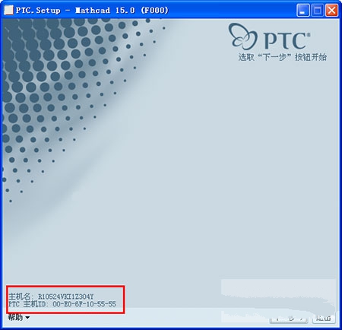Click the 退出 exit button
Image resolution: width=342 pixels, height=330 pixels.
324,319
